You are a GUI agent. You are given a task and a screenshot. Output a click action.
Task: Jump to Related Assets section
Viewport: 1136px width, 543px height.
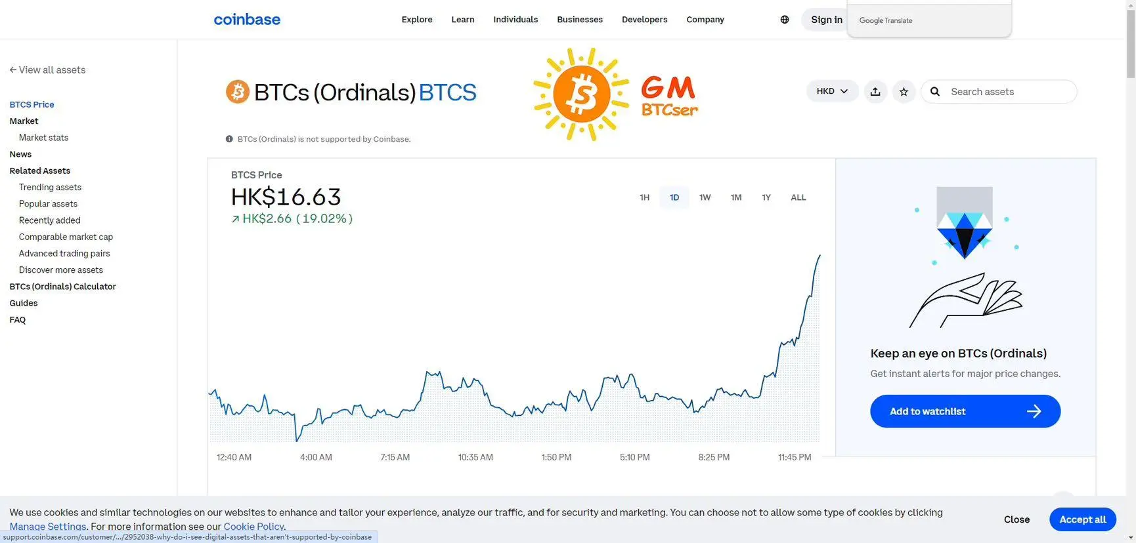coord(39,171)
